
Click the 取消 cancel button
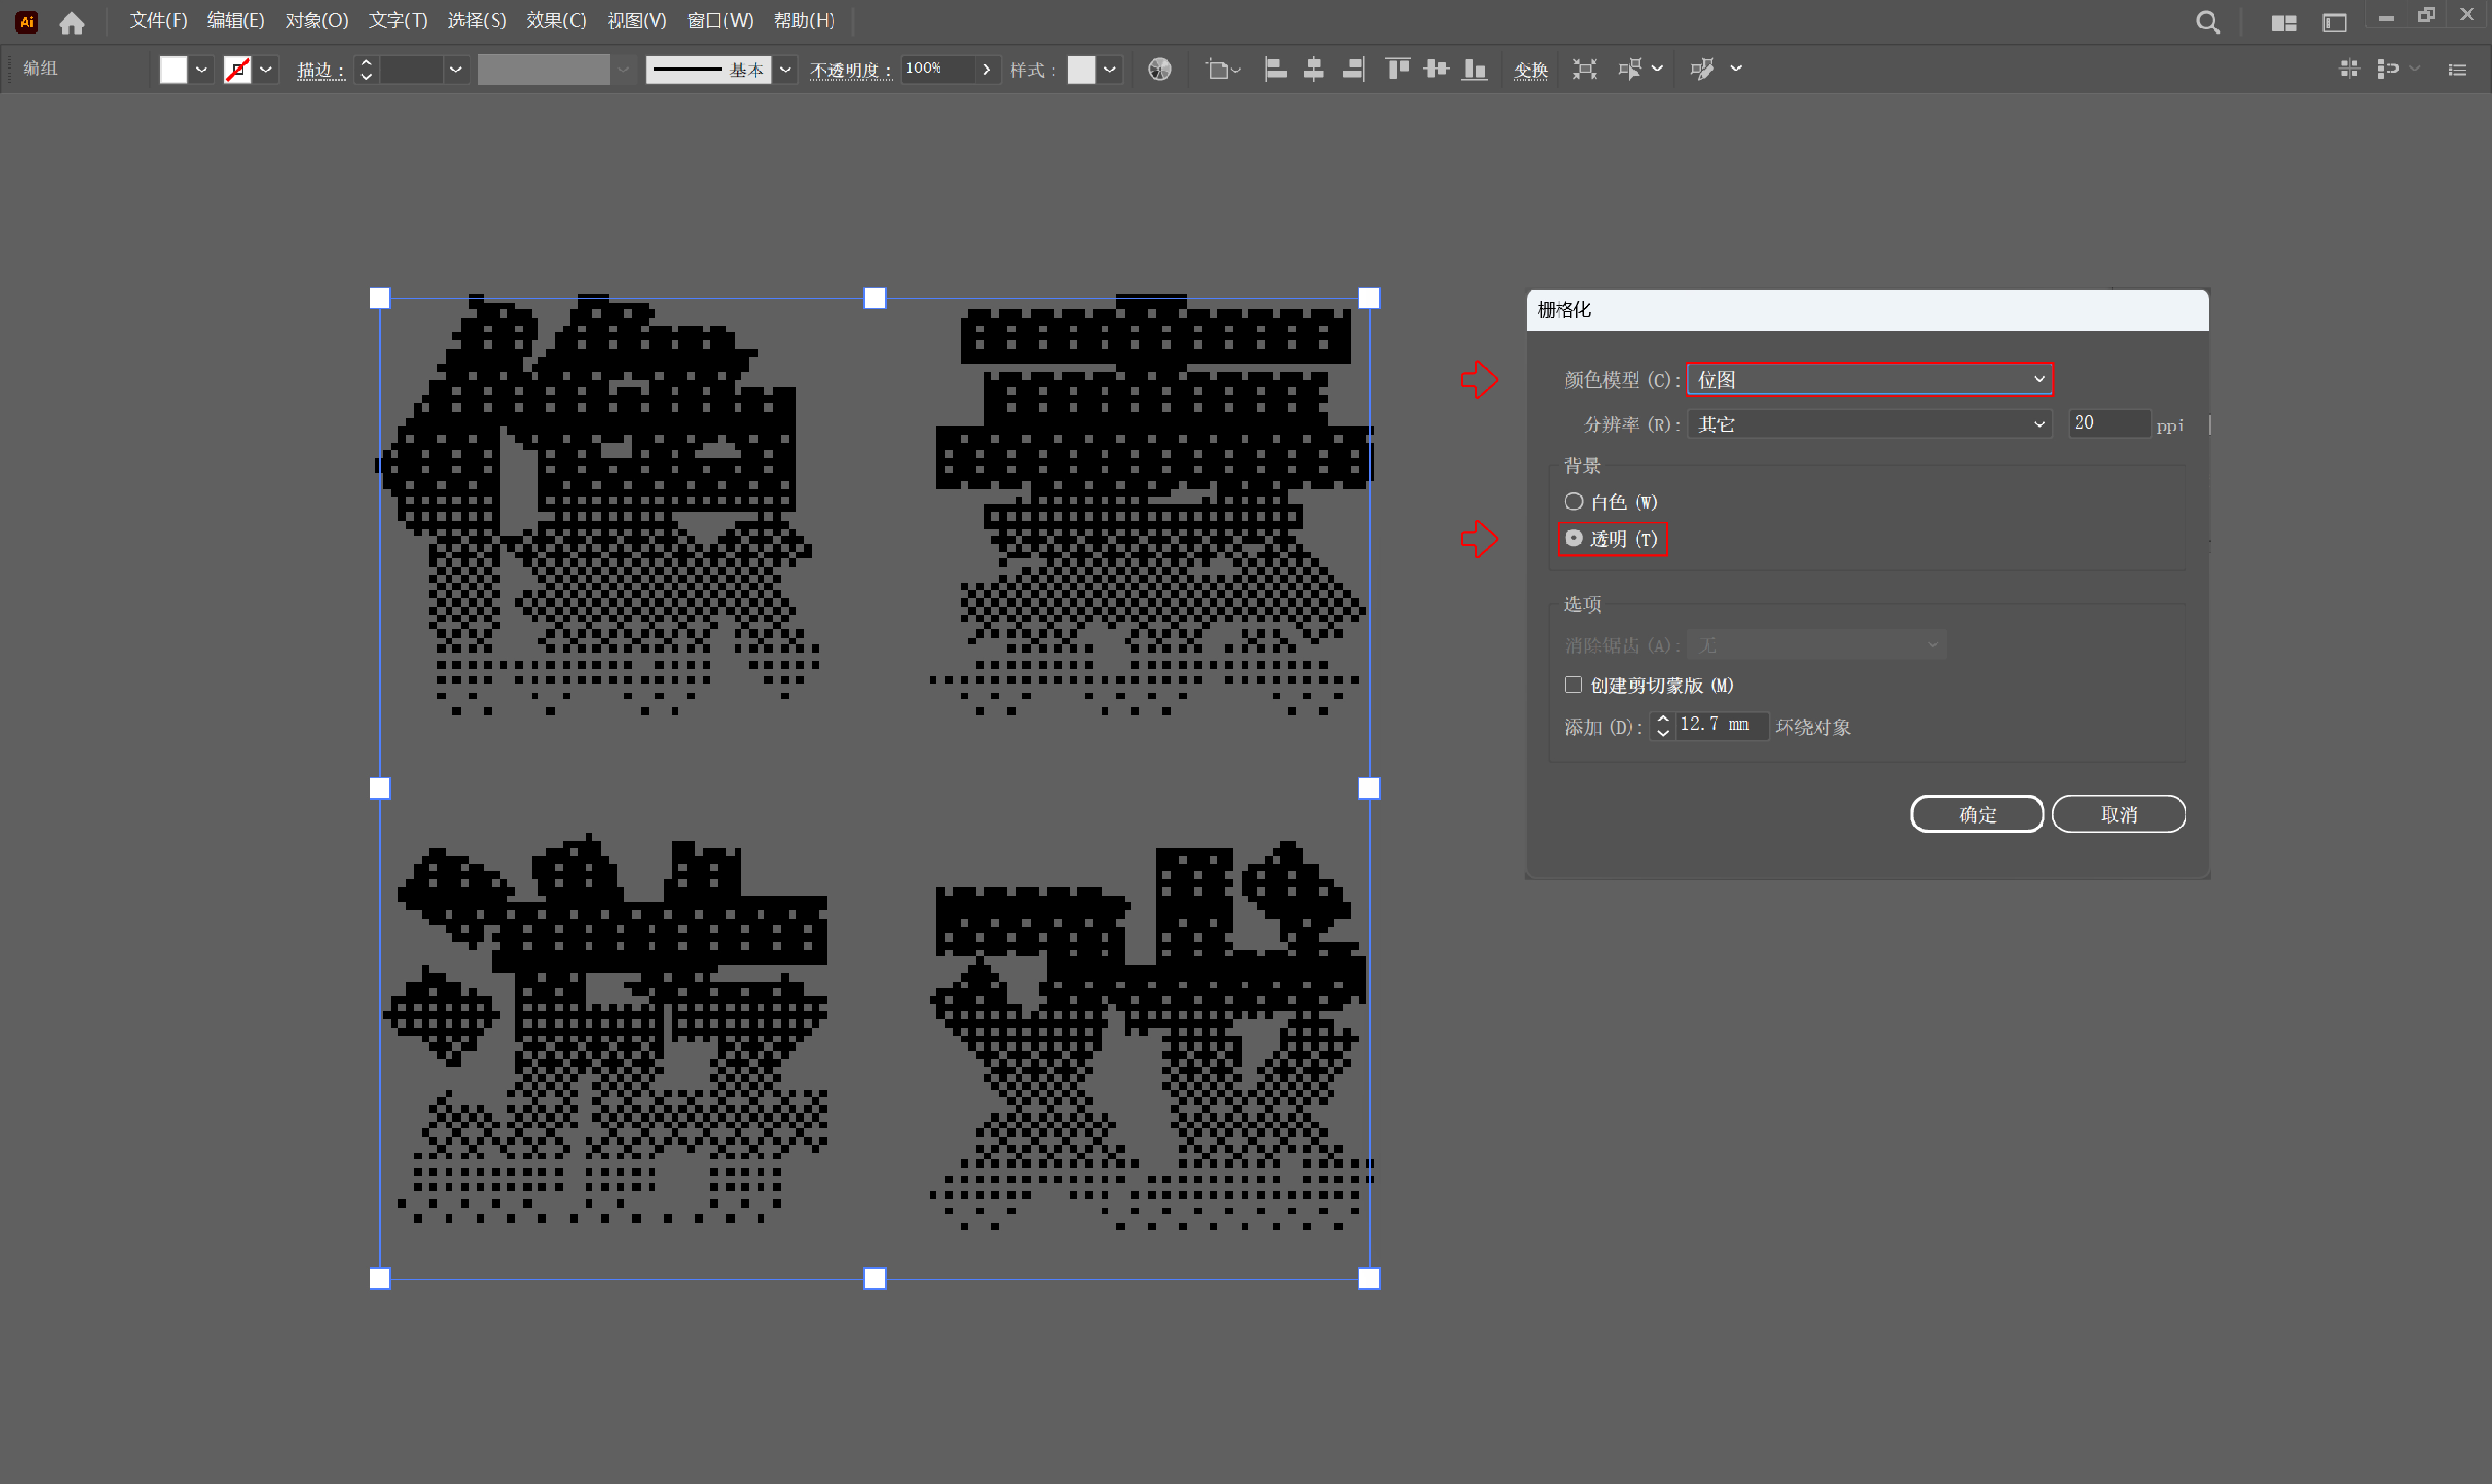(2119, 814)
